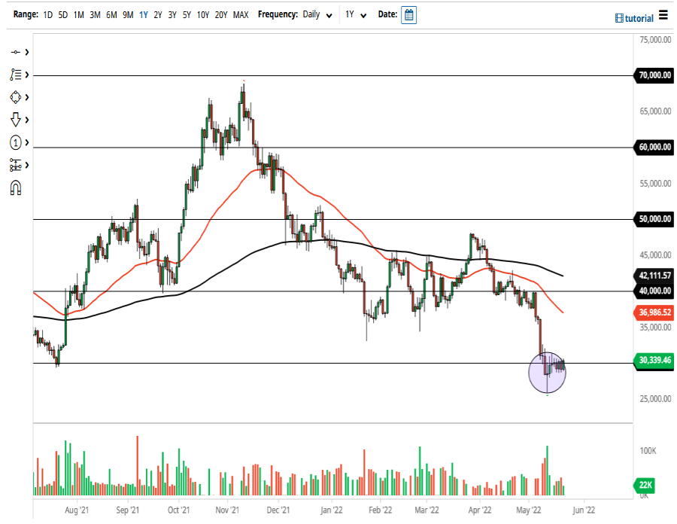The width and height of the screenshot is (677, 524).
Task: Switch range to 5Y
Action: click(x=187, y=15)
